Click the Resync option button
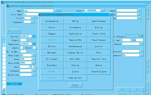151x95 pixels. coord(52,72)
